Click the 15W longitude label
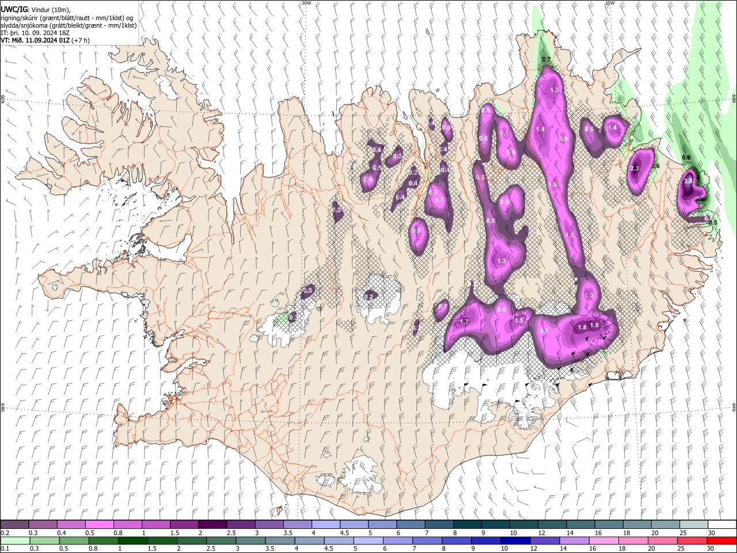The width and height of the screenshot is (737, 553). coord(610,3)
